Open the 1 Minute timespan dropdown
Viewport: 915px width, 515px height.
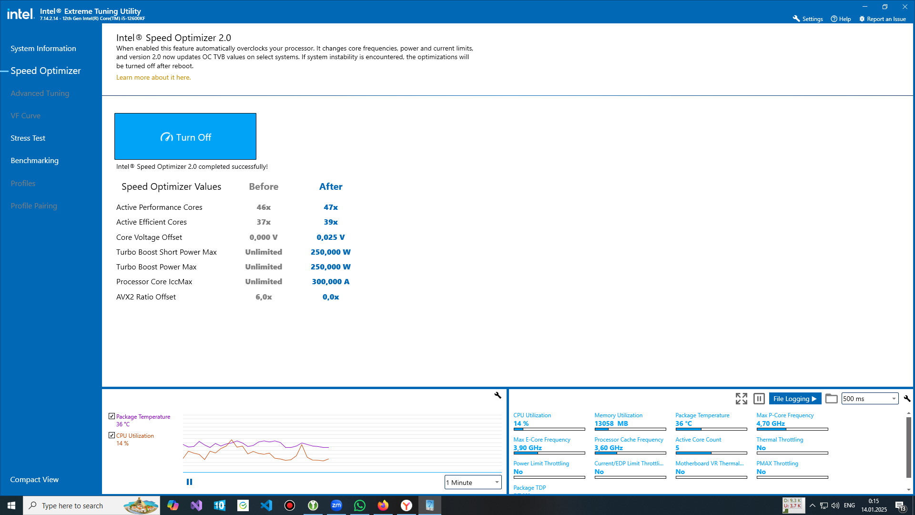pos(473,483)
